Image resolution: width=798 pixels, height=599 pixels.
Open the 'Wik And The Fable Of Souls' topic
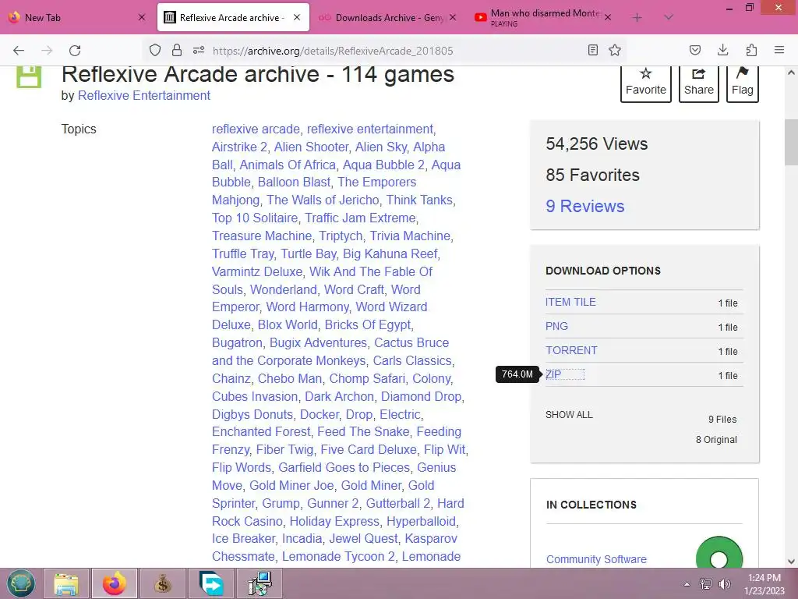click(322, 281)
